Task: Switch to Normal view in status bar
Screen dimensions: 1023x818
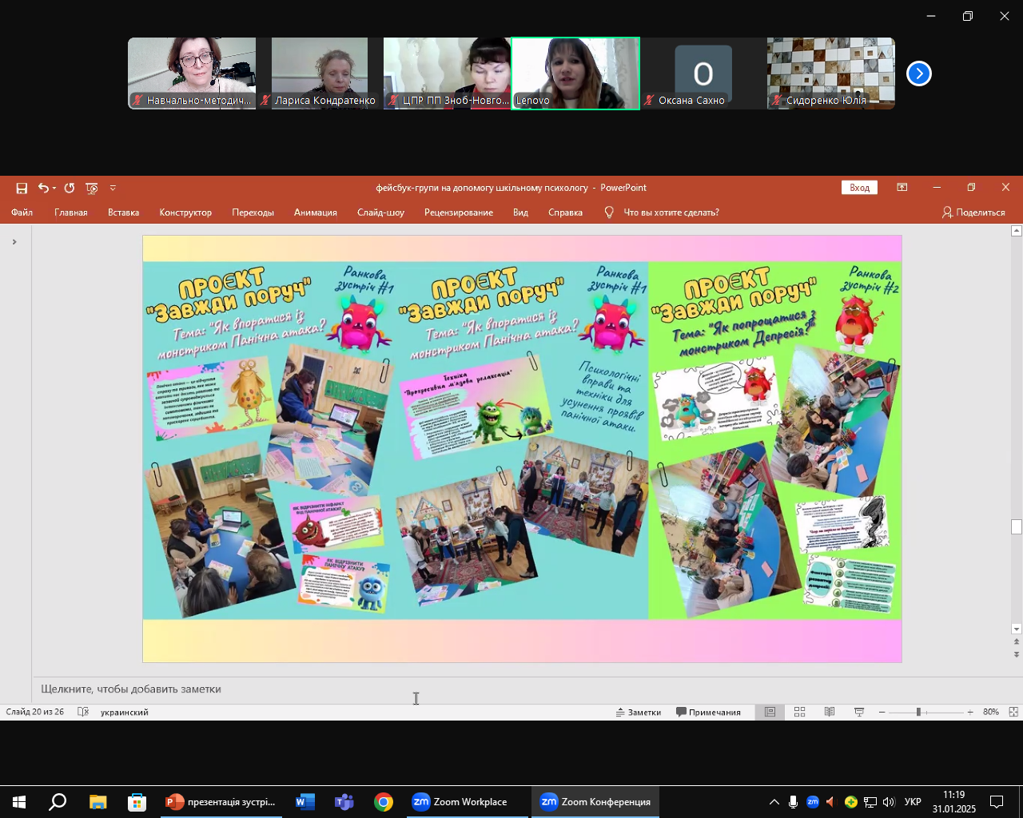Action: [x=770, y=713]
